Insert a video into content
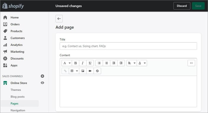Screen dimensions: 208x113 (90, 71)
